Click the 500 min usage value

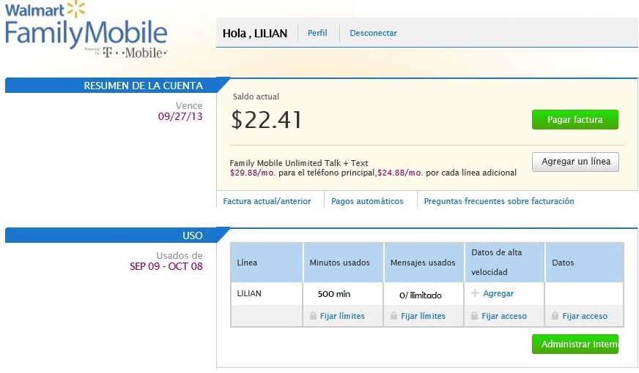coord(333,294)
